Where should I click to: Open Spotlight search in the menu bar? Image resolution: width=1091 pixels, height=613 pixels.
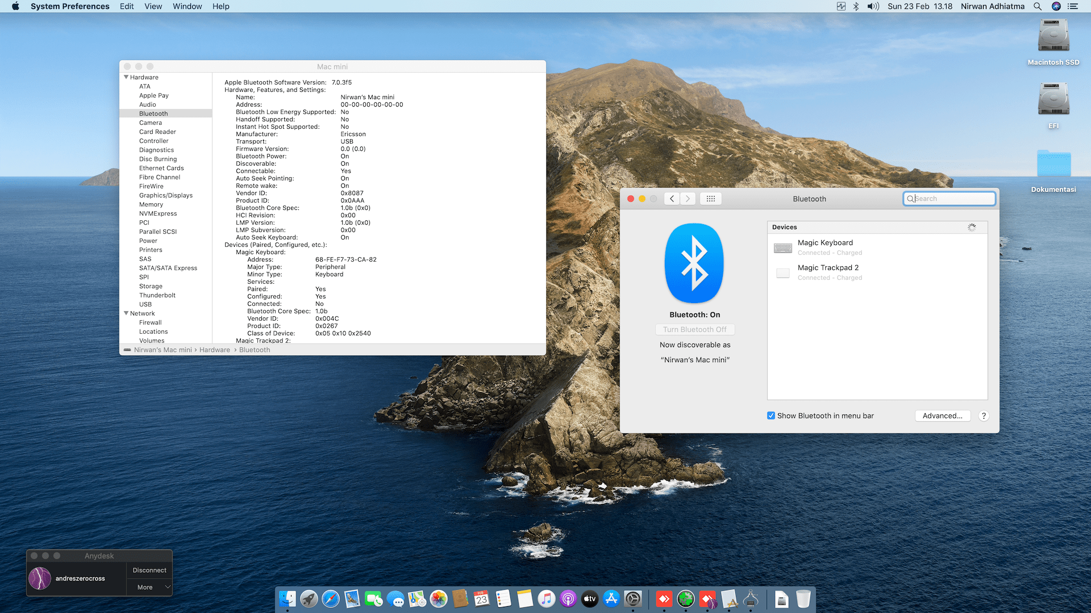[1038, 6]
